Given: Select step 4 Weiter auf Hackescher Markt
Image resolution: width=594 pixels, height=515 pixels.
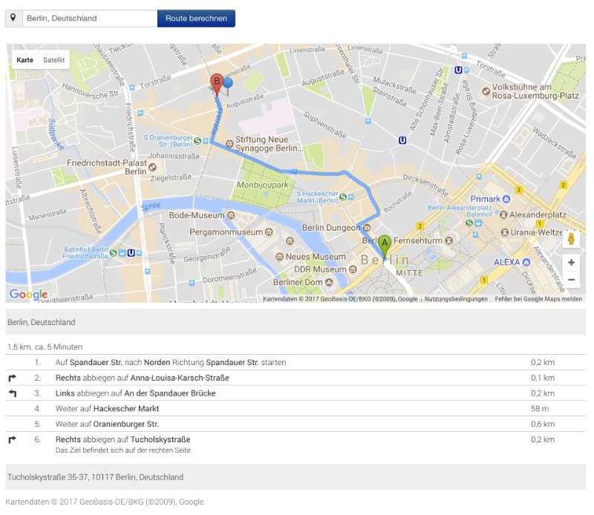Looking at the screenshot, I should (x=296, y=409).
